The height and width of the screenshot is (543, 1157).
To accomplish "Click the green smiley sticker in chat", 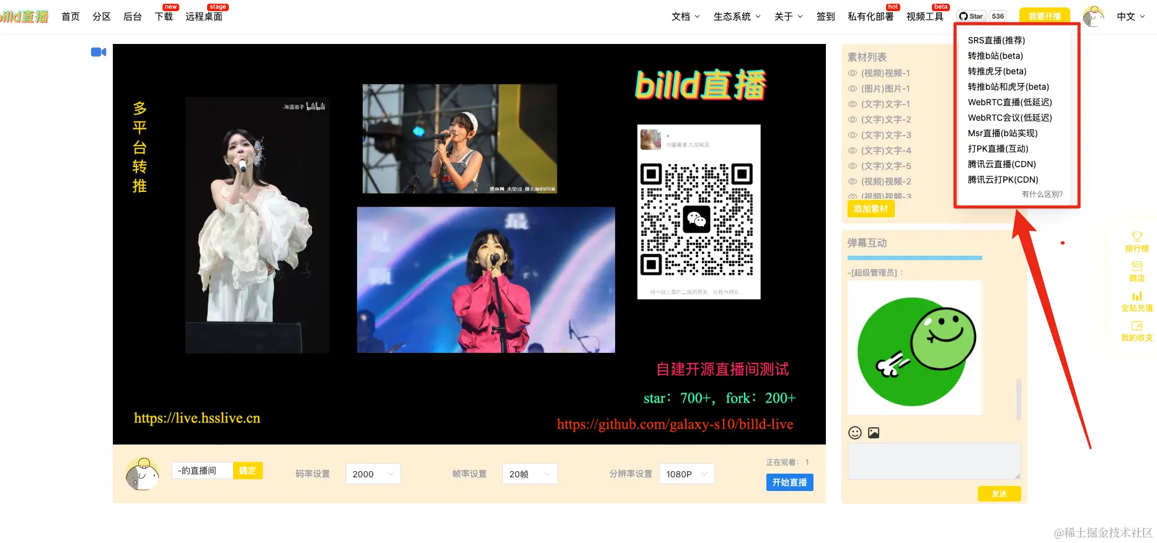I will [x=915, y=348].
